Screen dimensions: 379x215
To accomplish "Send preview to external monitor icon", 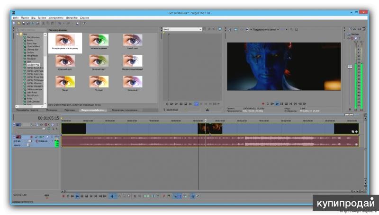I will pos(235,29).
